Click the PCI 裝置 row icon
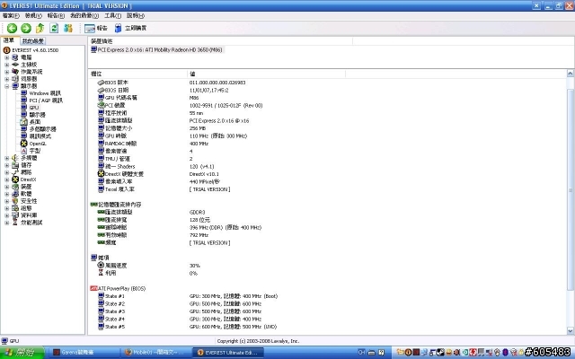This screenshot has height=359, width=575. 101,106
